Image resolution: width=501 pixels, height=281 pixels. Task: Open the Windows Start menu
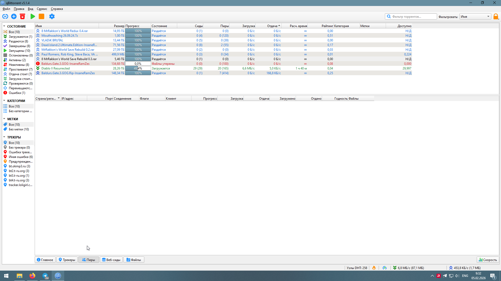coord(6,276)
